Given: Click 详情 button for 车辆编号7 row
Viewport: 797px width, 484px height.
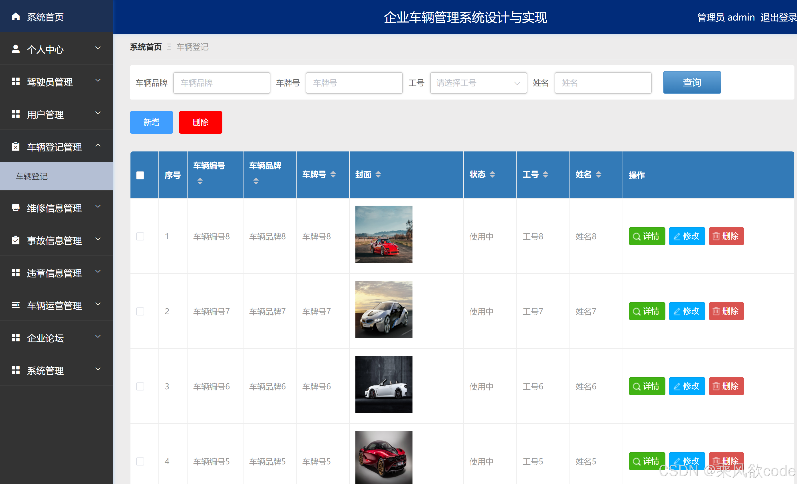Looking at the screenshot, I should pos(647,311).
